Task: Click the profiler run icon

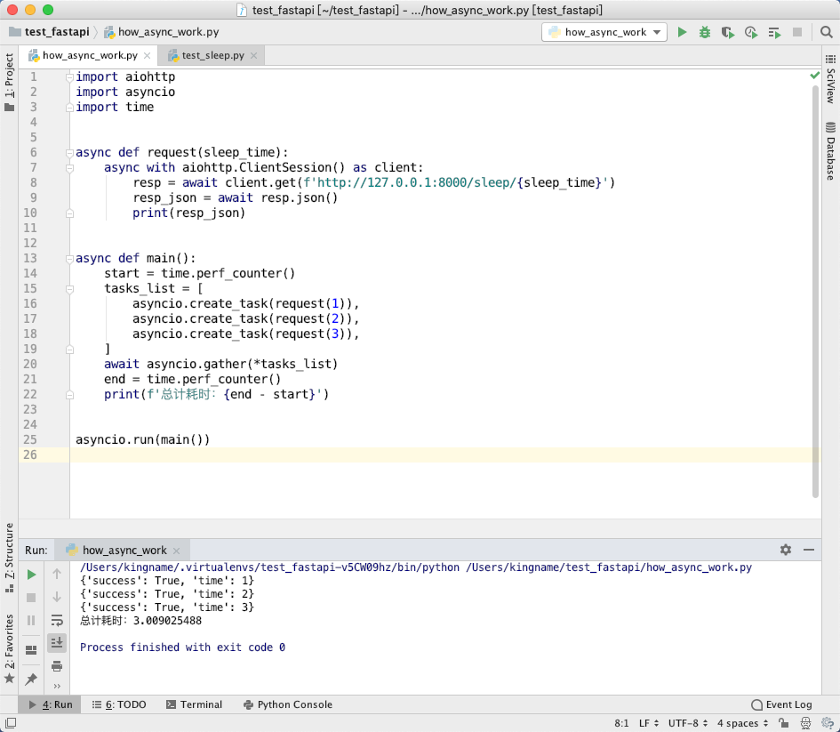Action: 751,32
